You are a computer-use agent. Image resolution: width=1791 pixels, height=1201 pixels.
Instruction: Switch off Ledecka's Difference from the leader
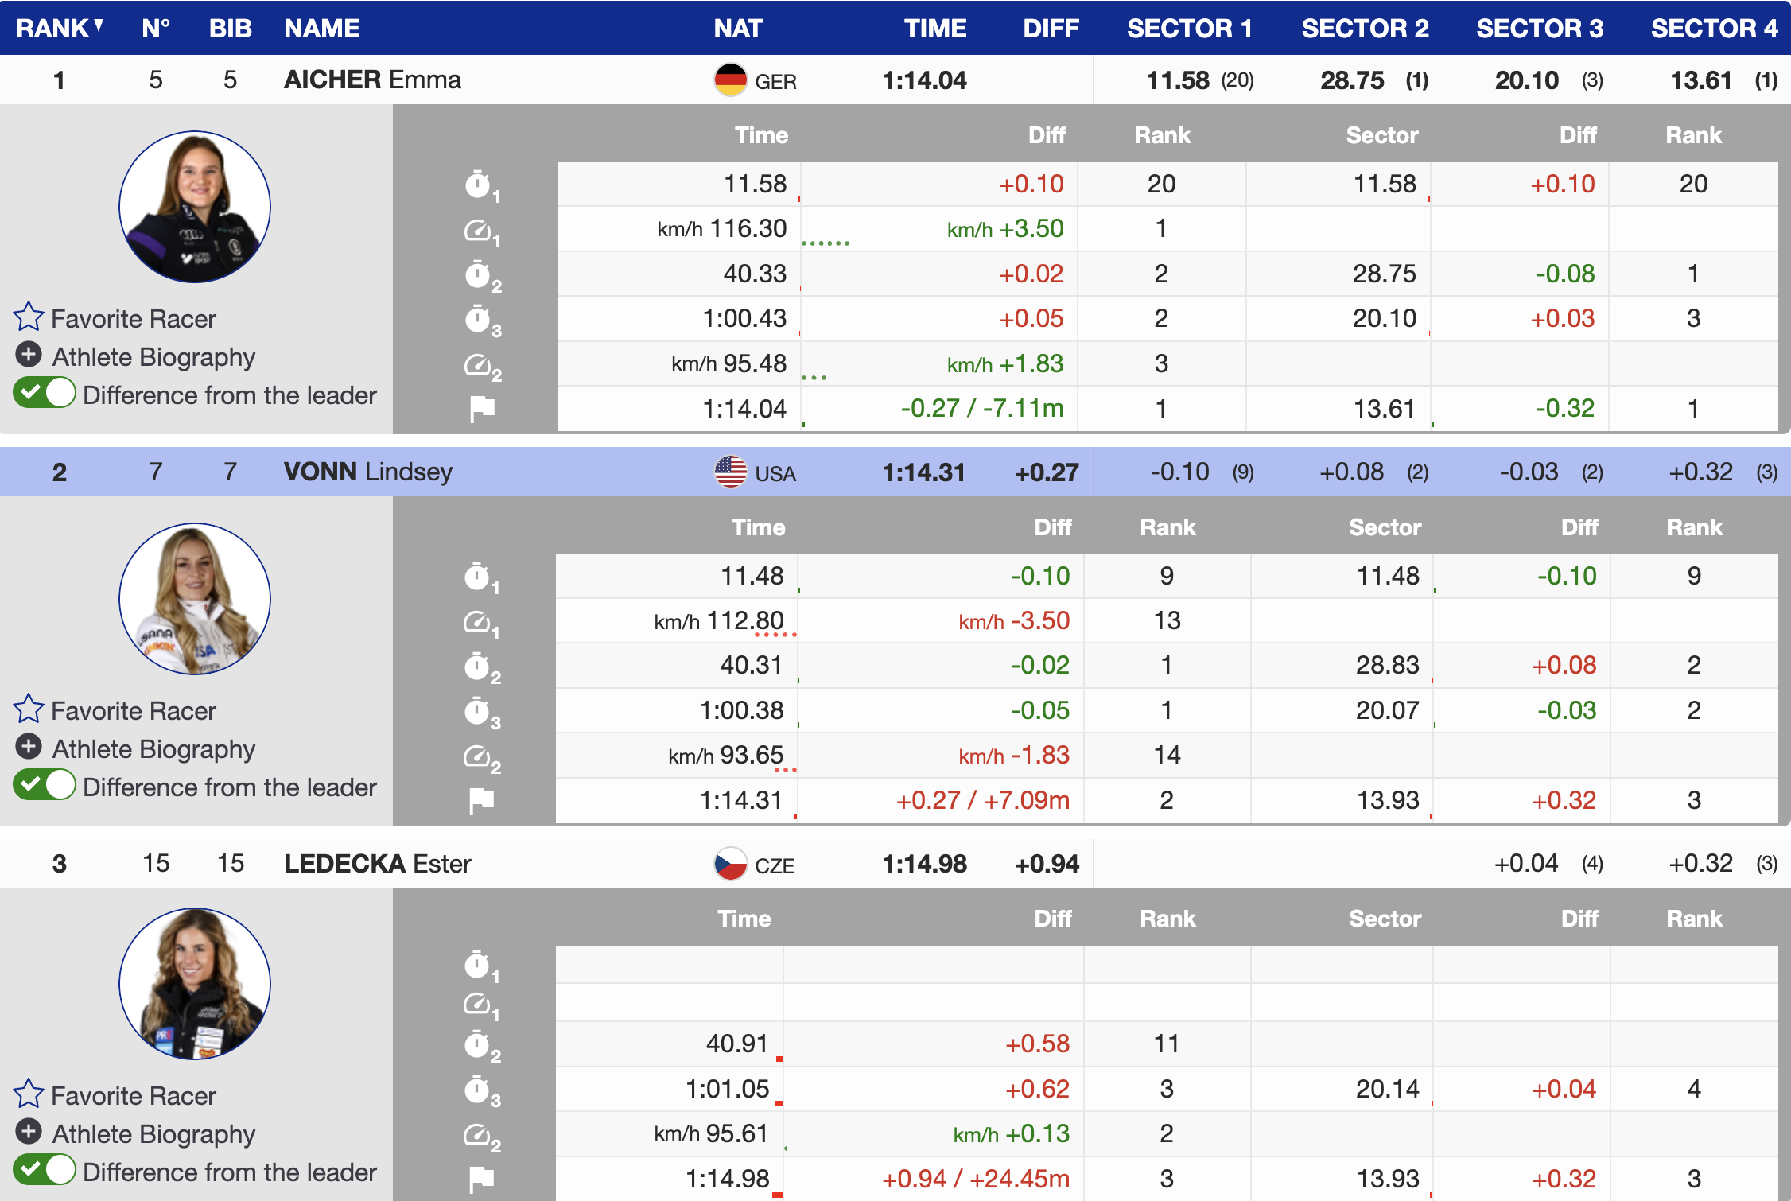click(45, 1171)
